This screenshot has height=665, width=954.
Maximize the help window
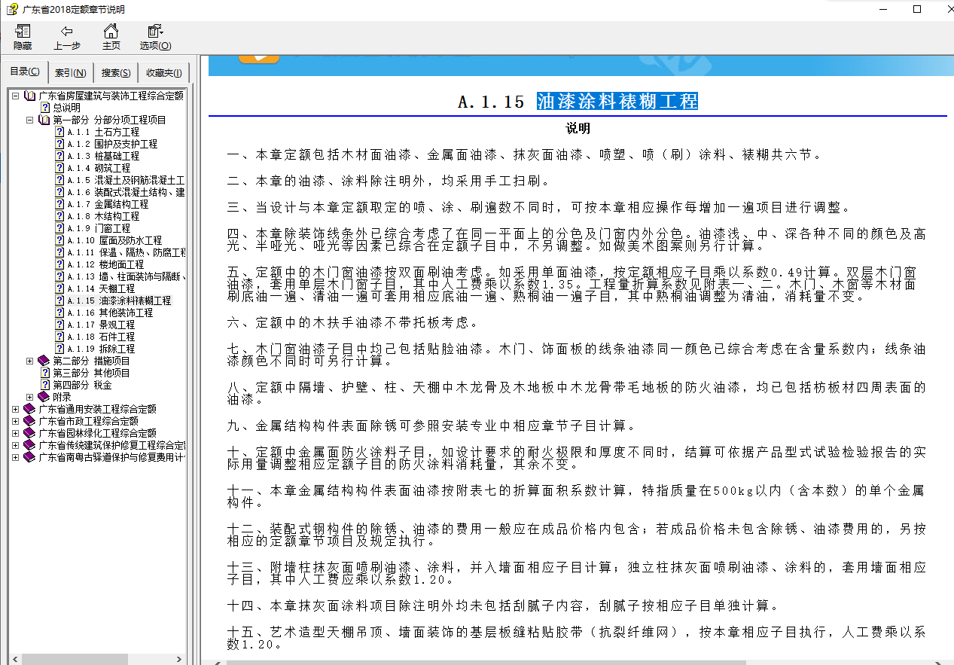coord(917,9)
